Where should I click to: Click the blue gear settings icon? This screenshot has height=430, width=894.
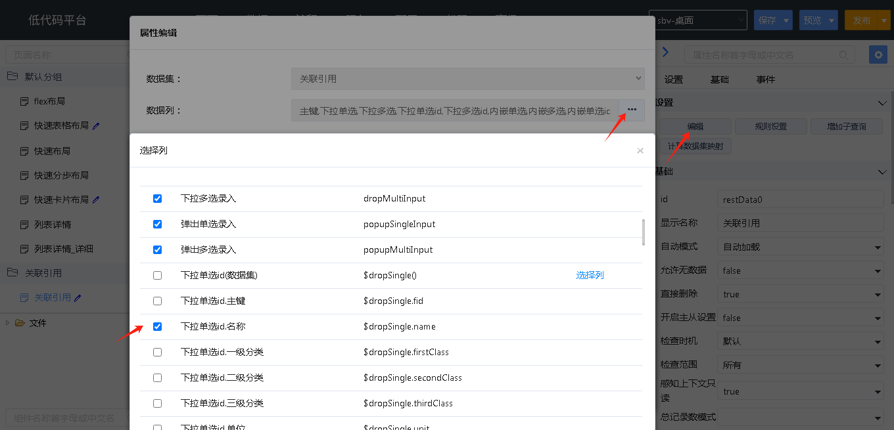[x=878, y=54]
